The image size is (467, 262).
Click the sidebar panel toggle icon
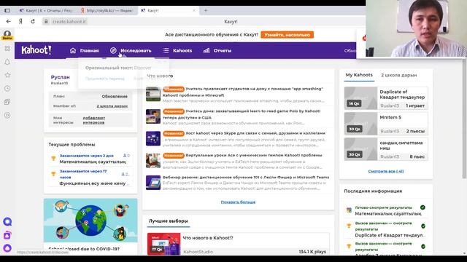point(7,10)
